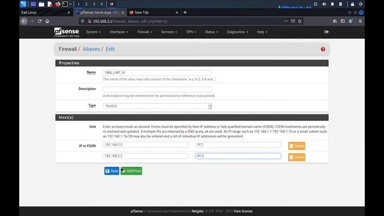Image resolution: width=384 pixels, height=216 pixels.
Task: Delete the second host row
Action: tap(296, 157)
